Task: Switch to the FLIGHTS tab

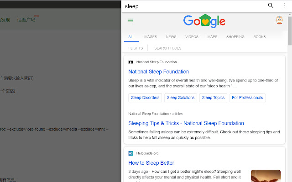Action: coord(136,48)
